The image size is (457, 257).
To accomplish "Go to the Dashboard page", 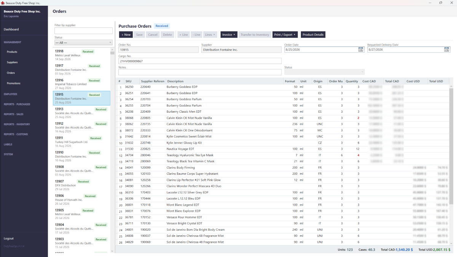I will coord(11,29).
